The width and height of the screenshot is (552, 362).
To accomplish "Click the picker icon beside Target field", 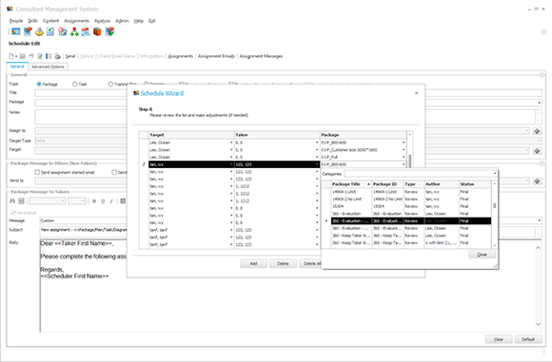I will [537, 151].
